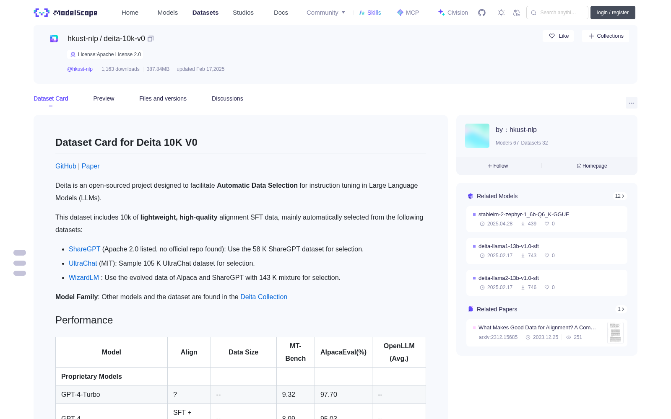Viewport: 671px width, 419px height.
Task: Click the arxiv:2312.15685 identifier
Action: coord(498,337)
